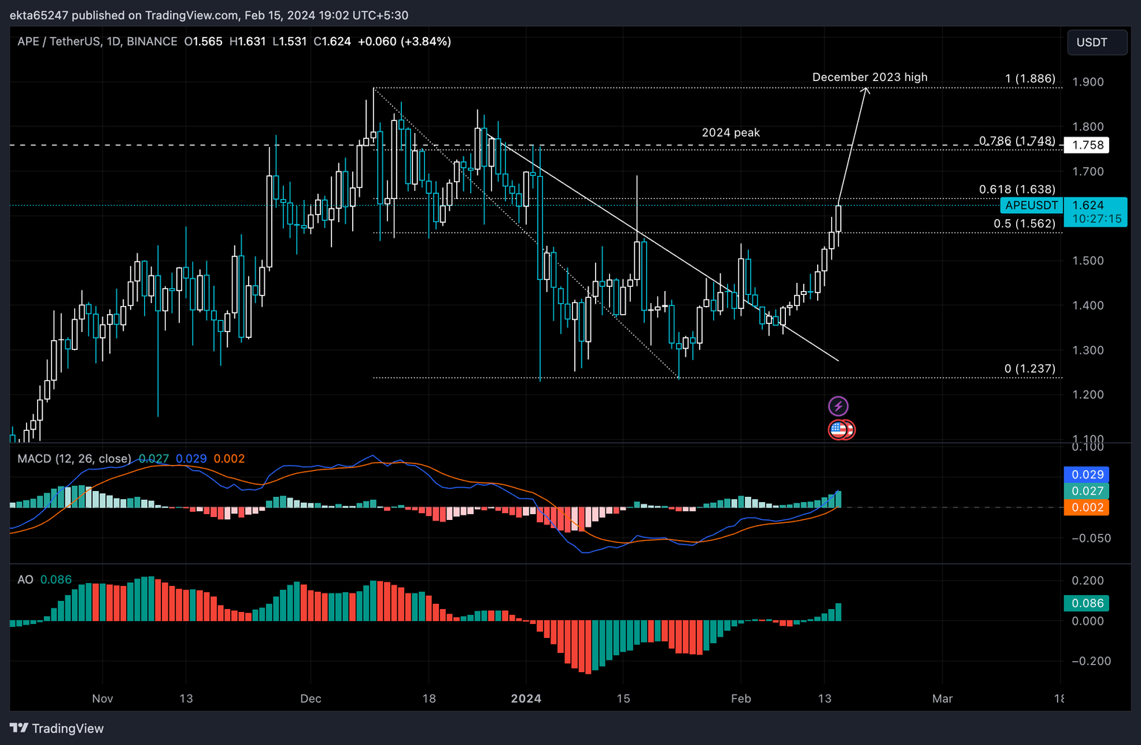The image size is (1141, 745).
Task: Click the purple lightning event marker
Action: coord(838,406)
